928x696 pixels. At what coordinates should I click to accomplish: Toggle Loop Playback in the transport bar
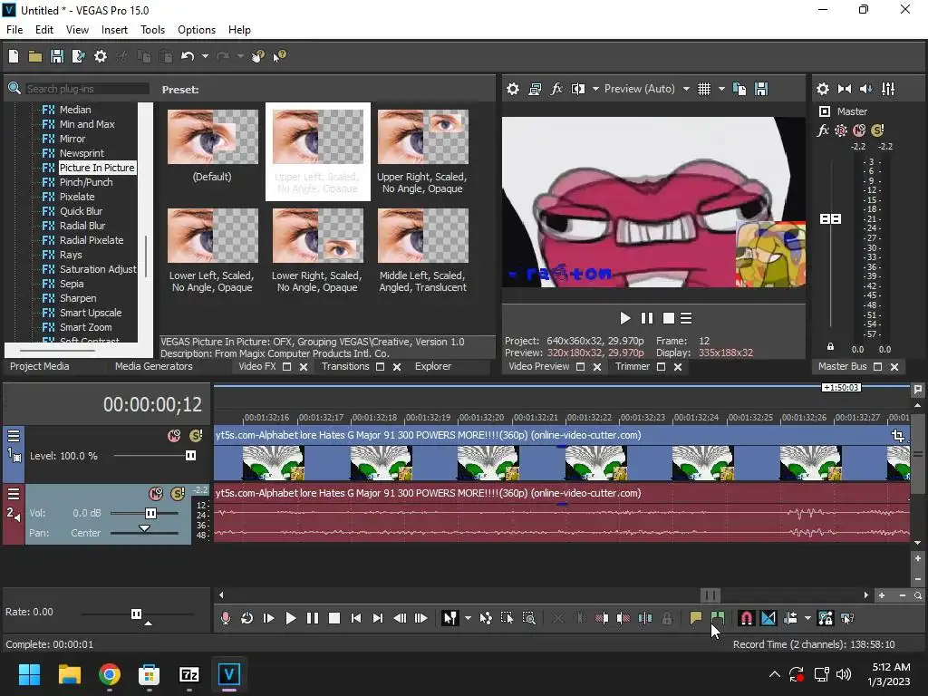[x=246, y=618]
